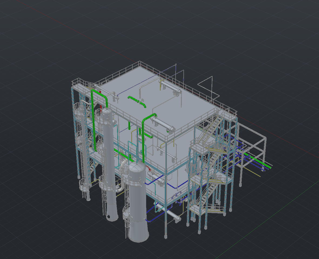The height and width of the screenshot is (259, 319).
Task: Pick the yellow pipe extending at right ground
Action: click(x=252, y=172)
